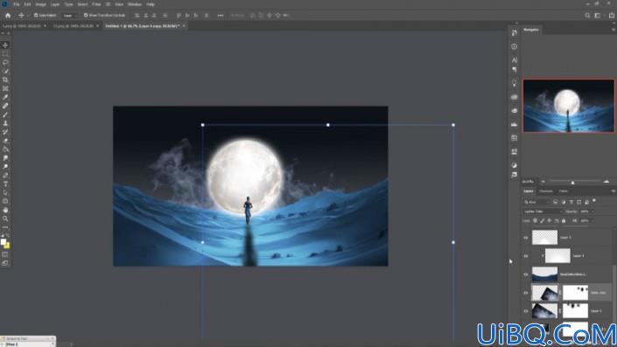The width and height of the screenshot is (617, 347).
Task: Select the Brush tool
Action: tap(5, 115)
